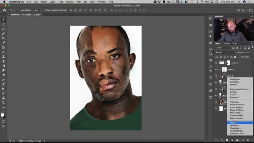The height and width of the screenshot is (143, 254).
Task: Toggle lock position icon in Layers panel
Action: coord(228,57)
